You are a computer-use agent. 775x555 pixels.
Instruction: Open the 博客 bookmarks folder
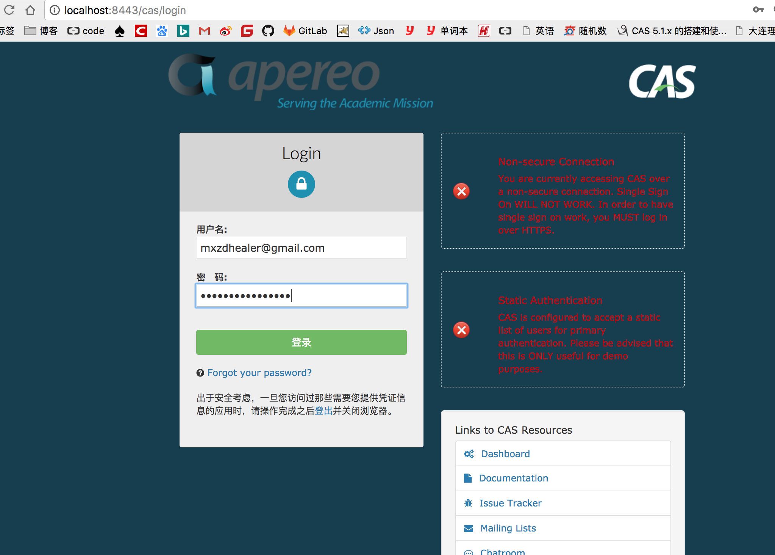click(x=41, y=31)
